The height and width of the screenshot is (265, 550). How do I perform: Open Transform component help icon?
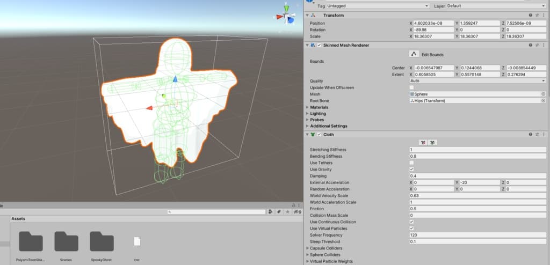[531, 15]
